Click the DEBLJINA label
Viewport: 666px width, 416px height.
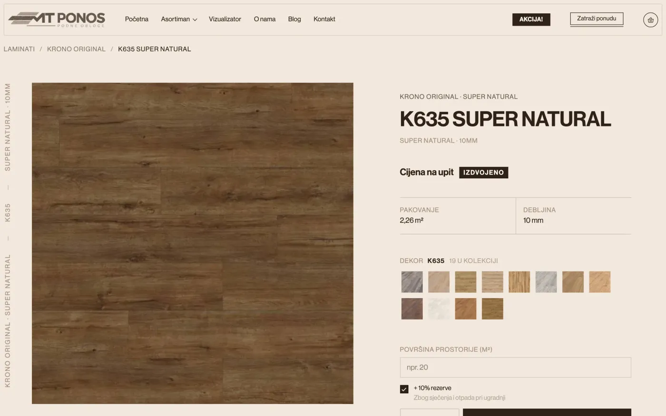click(539, 210)
